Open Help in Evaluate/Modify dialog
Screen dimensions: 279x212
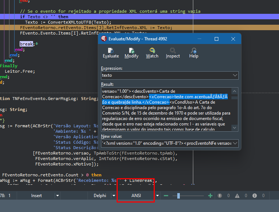[194, 53]
